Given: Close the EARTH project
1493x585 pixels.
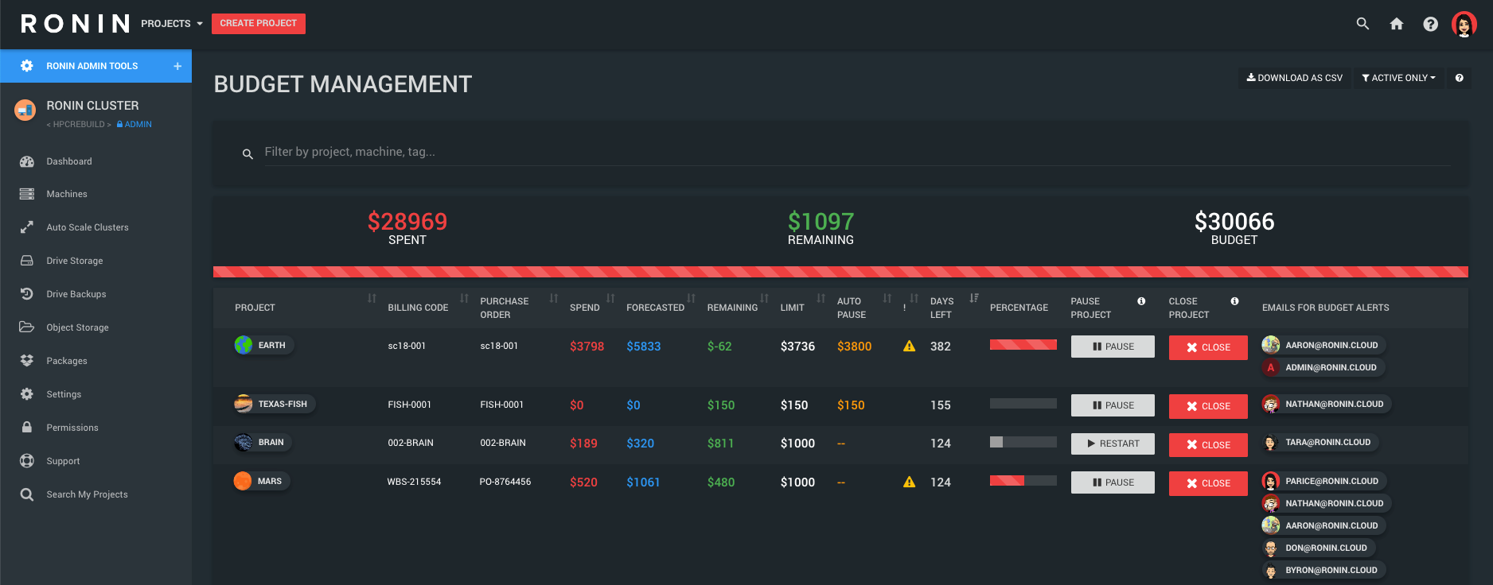Looking at the screenshot, I should 1208,347.
